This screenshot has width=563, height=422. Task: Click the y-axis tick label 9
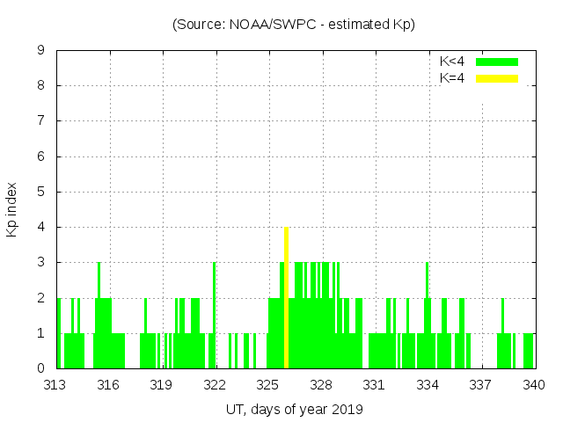point(41,51)
